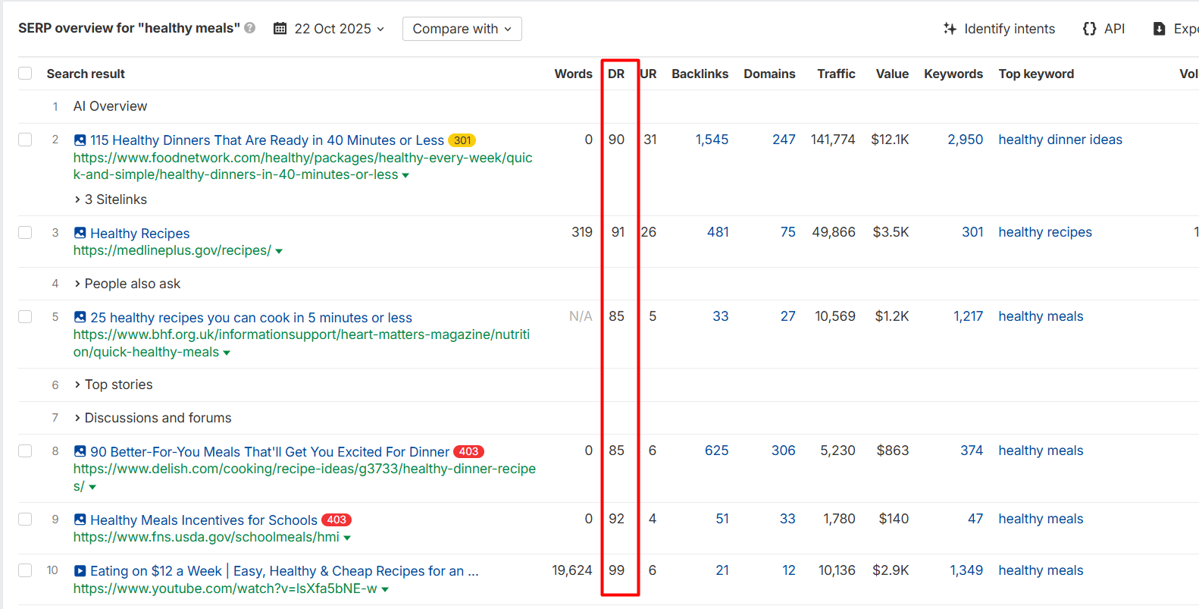Sort by the Words column header
Viewport: 1199px width, 609px height.
(573, 74)
